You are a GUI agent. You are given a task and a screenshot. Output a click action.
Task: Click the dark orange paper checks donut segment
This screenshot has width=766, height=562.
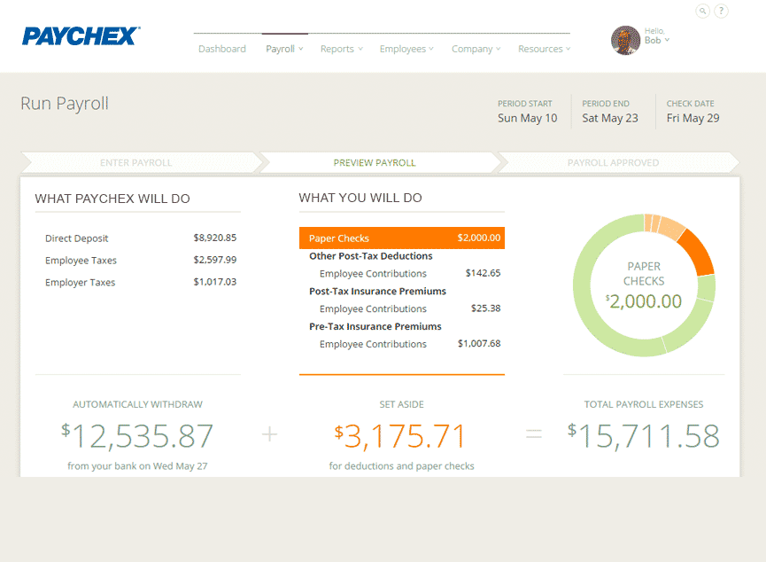coord(698,254)
